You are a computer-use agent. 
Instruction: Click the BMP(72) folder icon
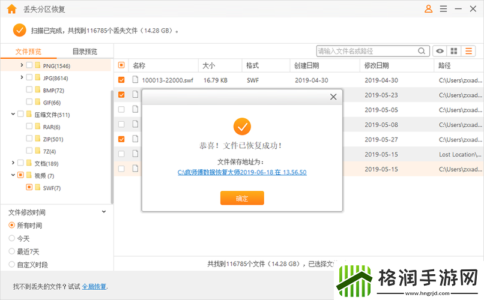(x=38, y=90)
